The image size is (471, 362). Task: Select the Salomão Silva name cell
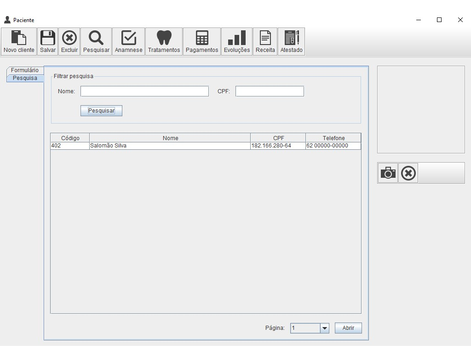point(170,146)
